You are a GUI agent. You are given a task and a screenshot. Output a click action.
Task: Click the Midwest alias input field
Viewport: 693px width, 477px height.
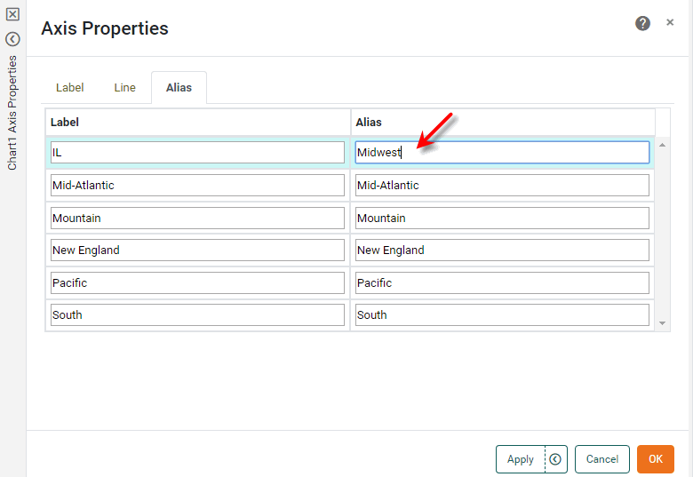tap(502, 153)
